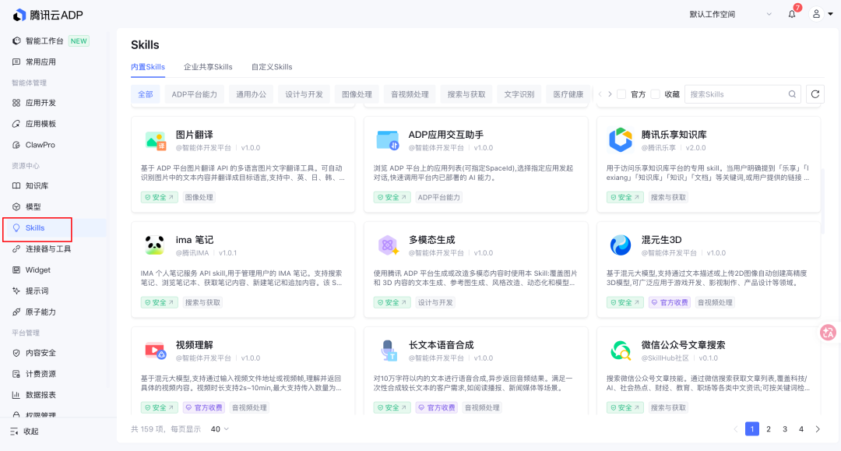Open the 长文本语音合成 skill card title
Viewport: 841px width, 451px height.
click(442, 345)
